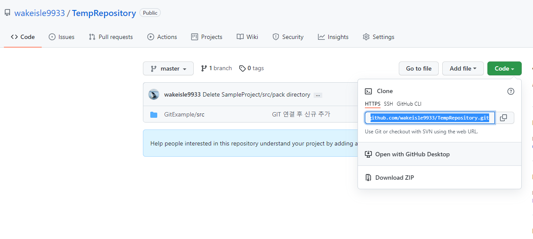View the 0 tags link
The height and width of the screenshot is (239, 533).
(x=252, y=68)
